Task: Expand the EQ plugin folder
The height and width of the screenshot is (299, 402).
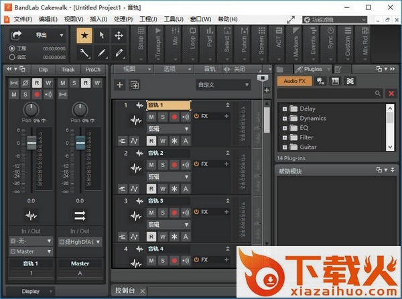Action: click(x=285, y=128)
